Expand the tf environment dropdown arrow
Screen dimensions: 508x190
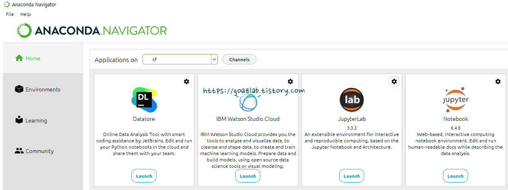[214, 60]
